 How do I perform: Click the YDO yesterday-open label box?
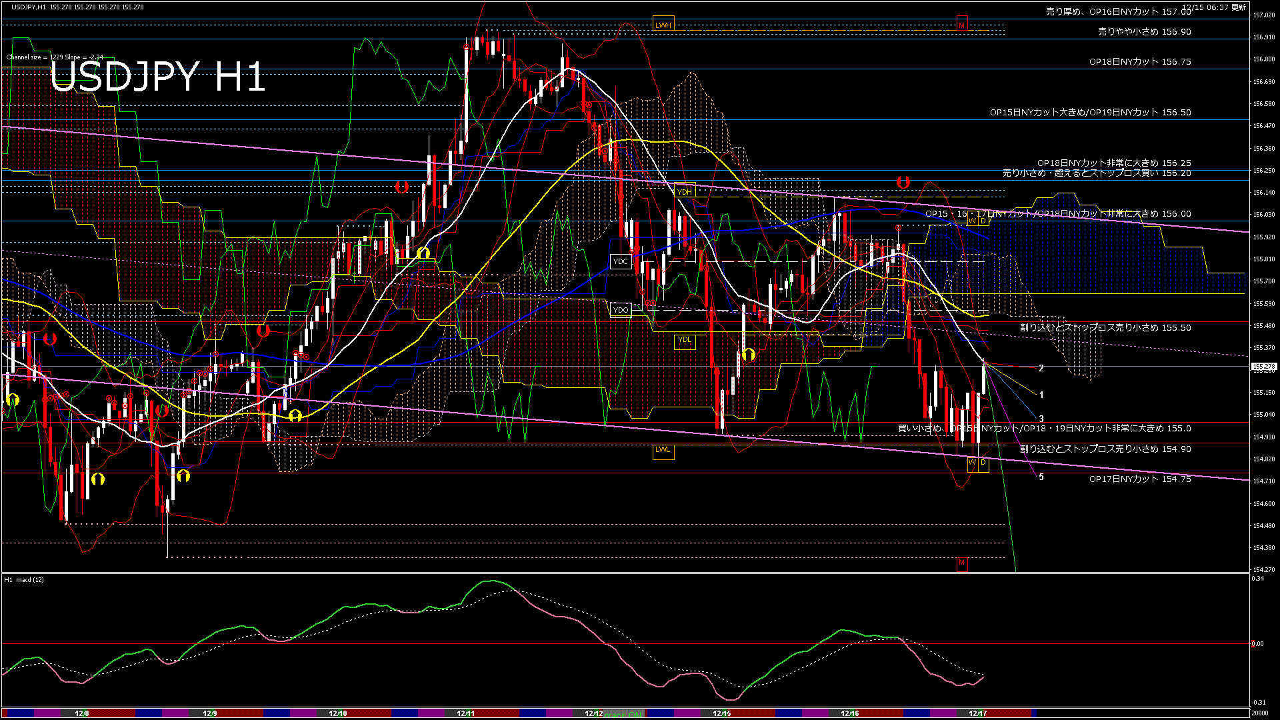coord(620,310)
